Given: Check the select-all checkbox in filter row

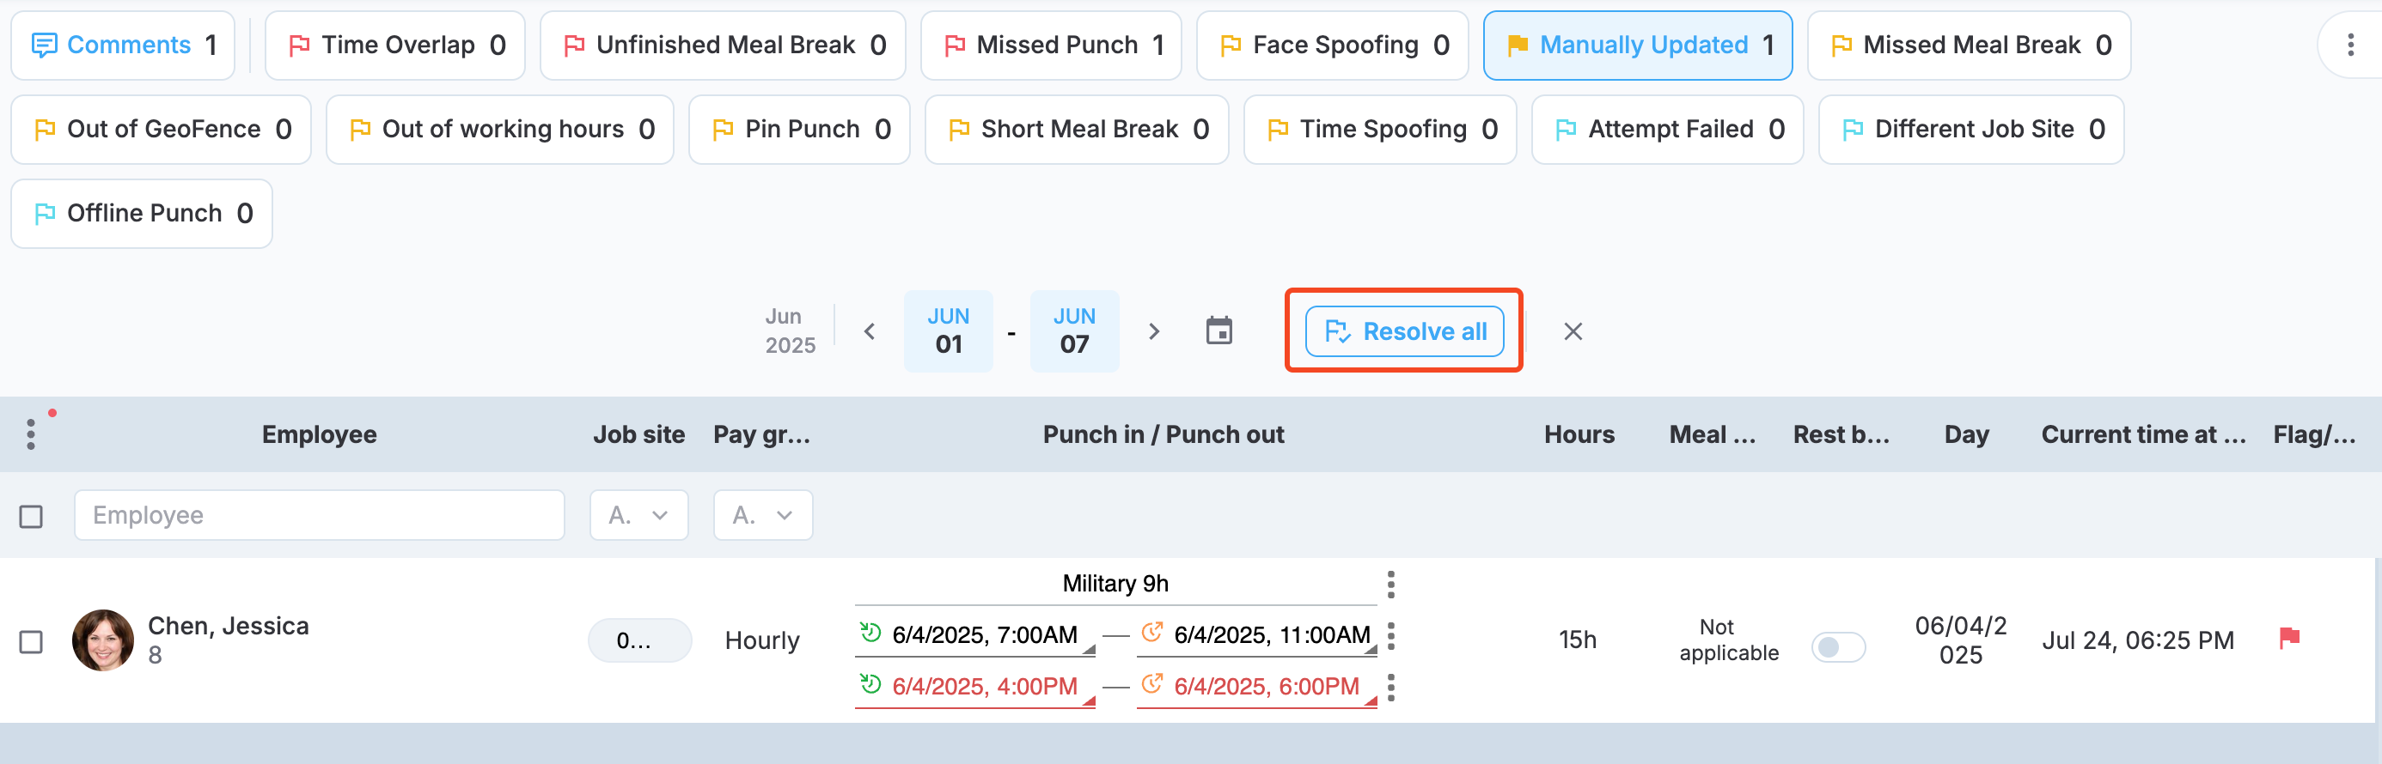Looking at the screenshot, I should coord(32,517).
